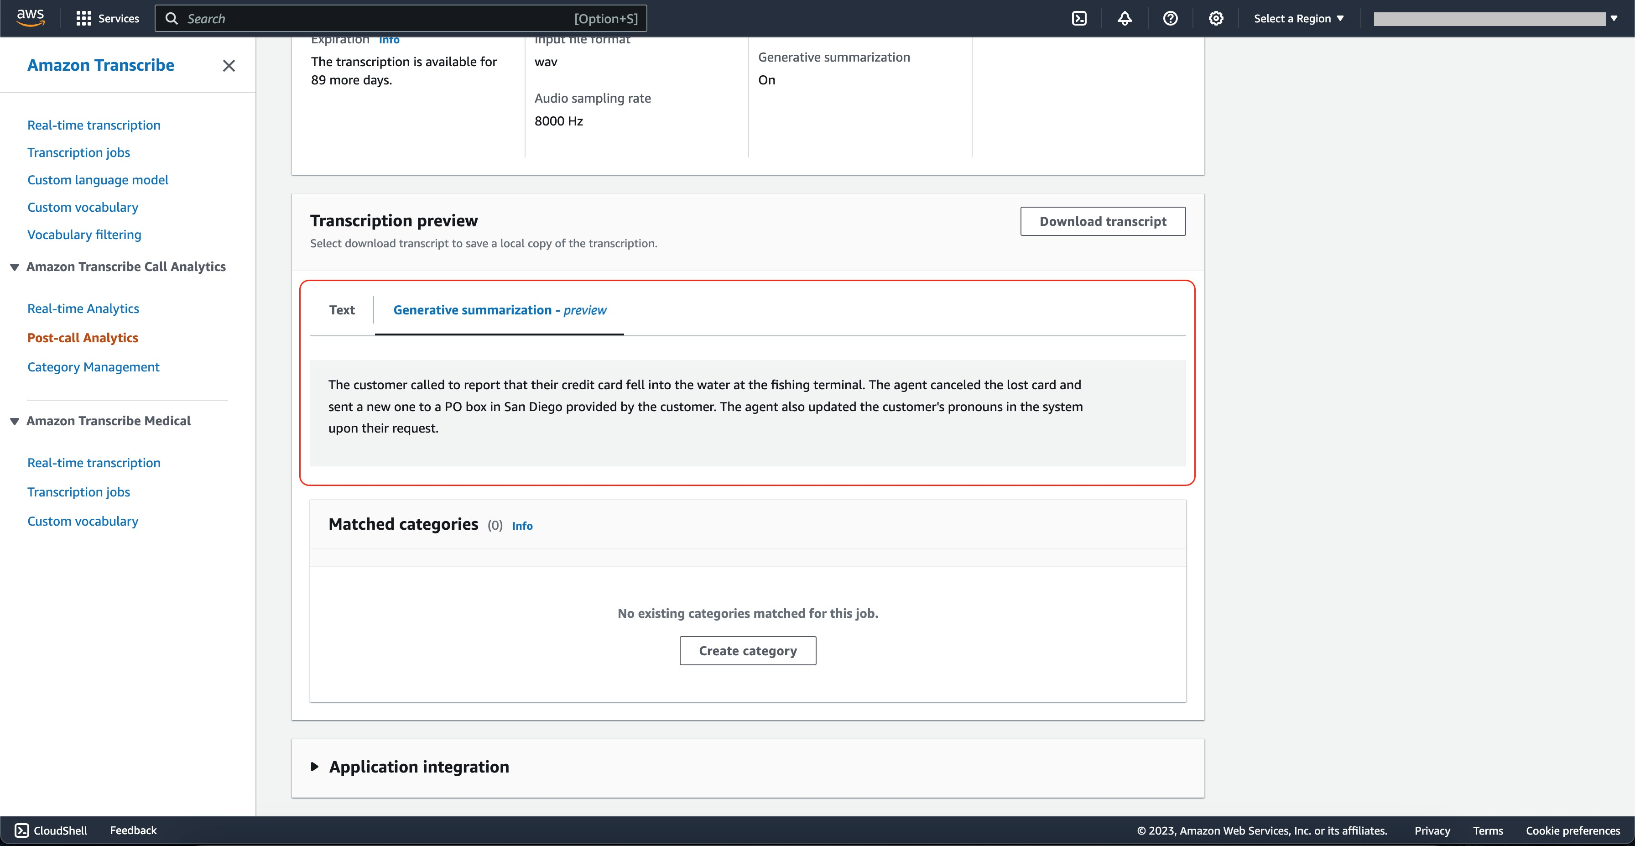Open the settings gear icon

click(1215, 18)
